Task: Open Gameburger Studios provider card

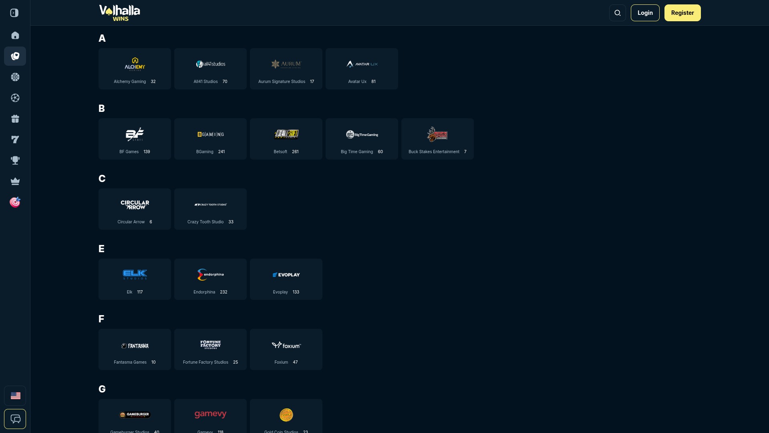Action: tap(135, 416)
